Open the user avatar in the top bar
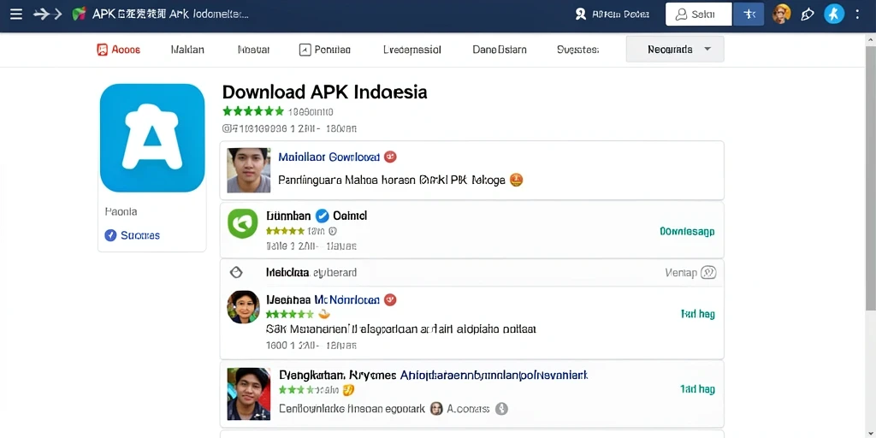Image resolution: width=876 pixels, height=438 pixels. click(x=781, y=14)
